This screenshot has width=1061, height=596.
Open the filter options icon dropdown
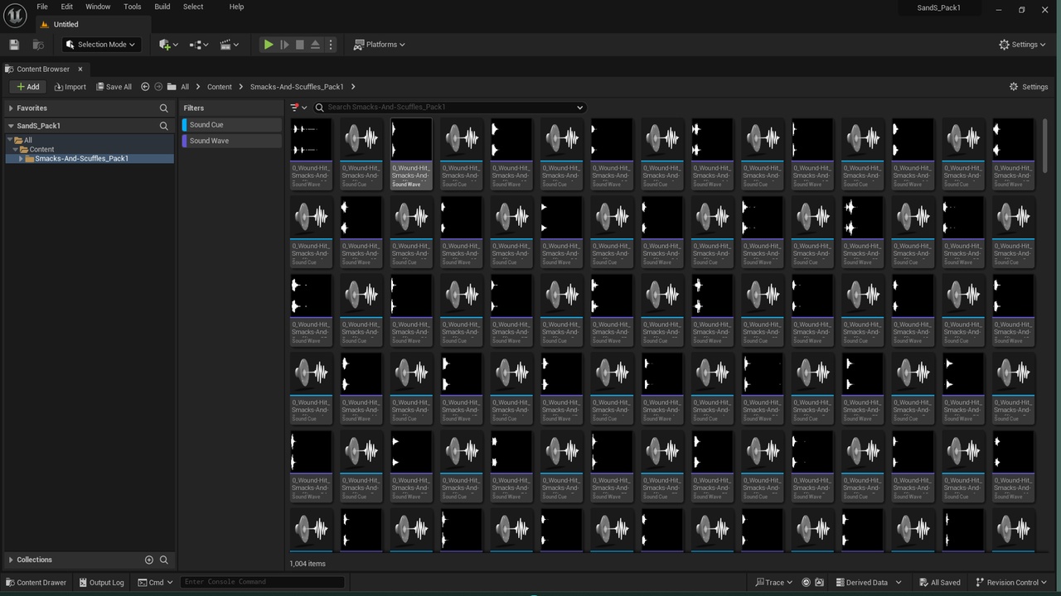298,107
